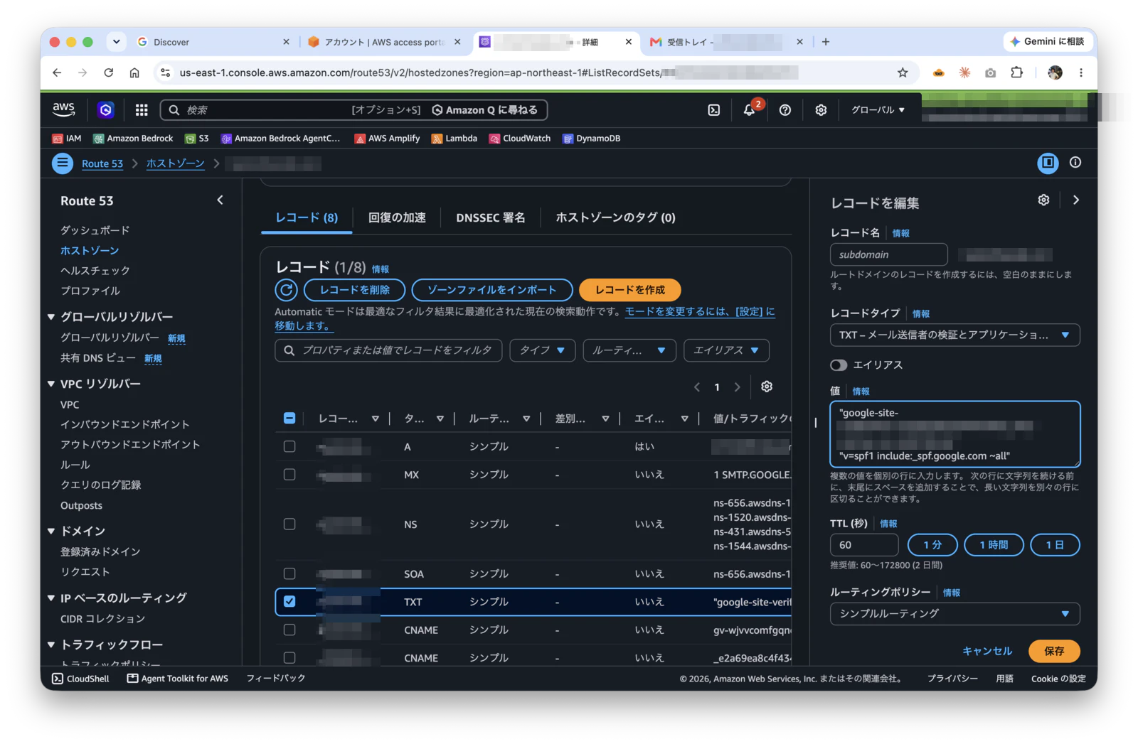Collapse the edit record panel arrow

click(x=1076, y=200)
